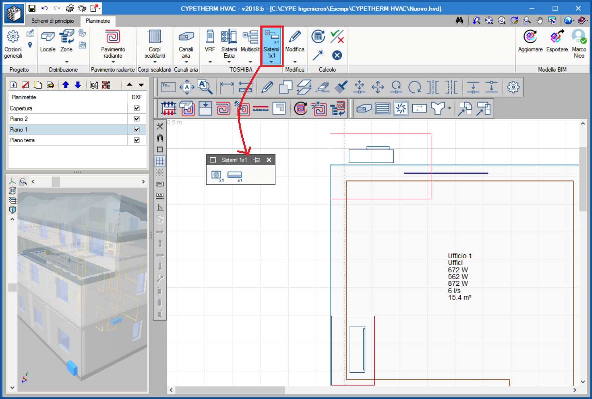Toggle the magnet snap tool
Viewport: 592px width, 399px height.
pos(160,138)
